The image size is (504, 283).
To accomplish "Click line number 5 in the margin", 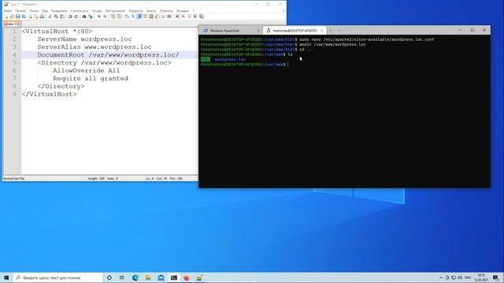I will pos(14,63).
